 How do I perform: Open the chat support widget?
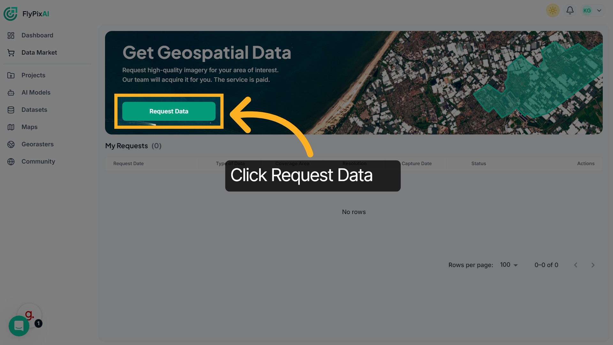(19, 326)
